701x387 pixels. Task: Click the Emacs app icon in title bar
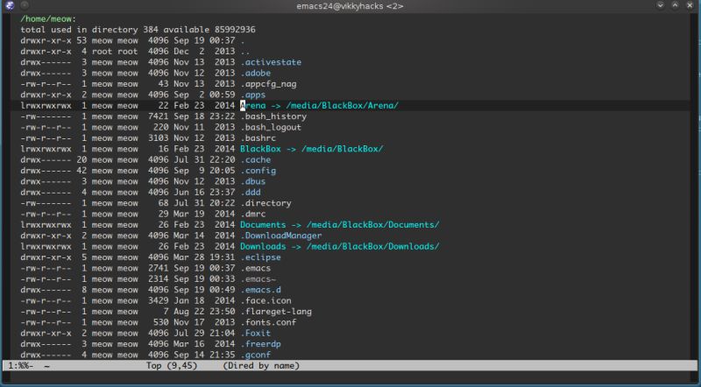coord(10,6)
